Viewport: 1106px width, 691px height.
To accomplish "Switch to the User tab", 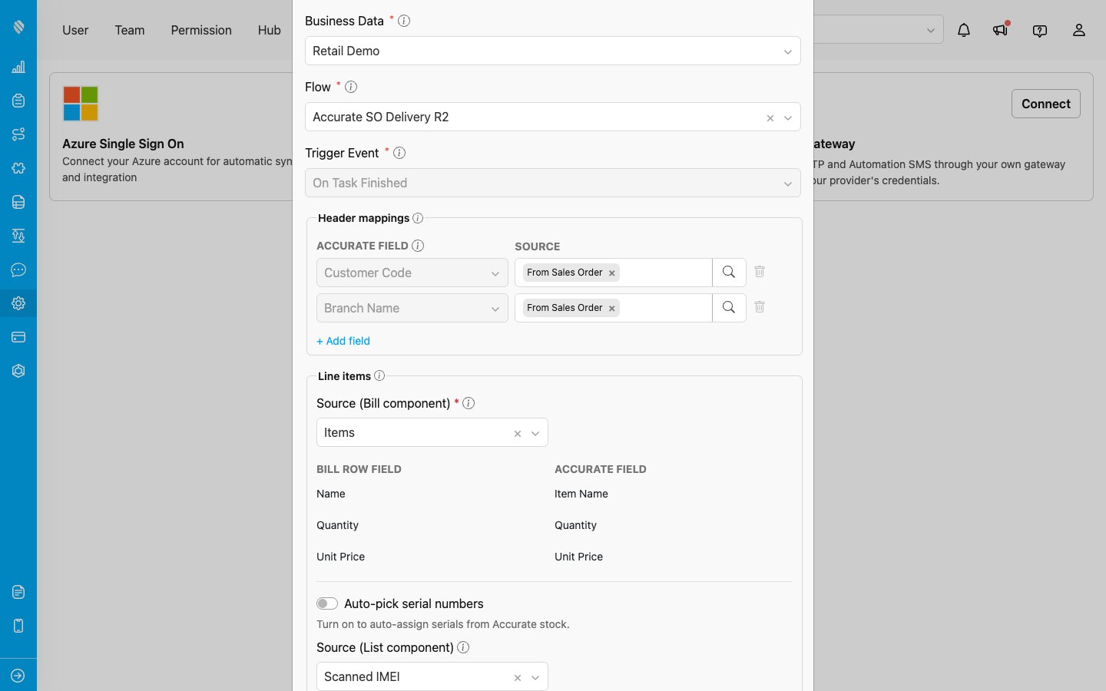I will pyautogui.click(x=75, y=30).
